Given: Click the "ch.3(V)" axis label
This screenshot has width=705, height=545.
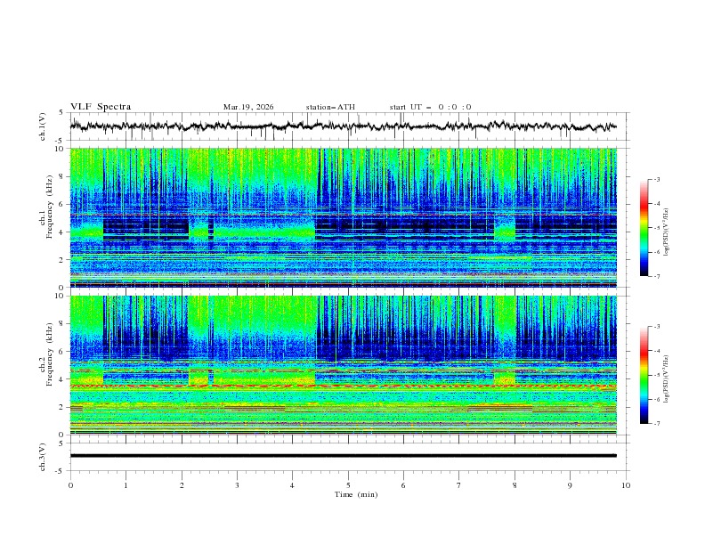Looking at the screenshot, I should (x=43, y=457).
